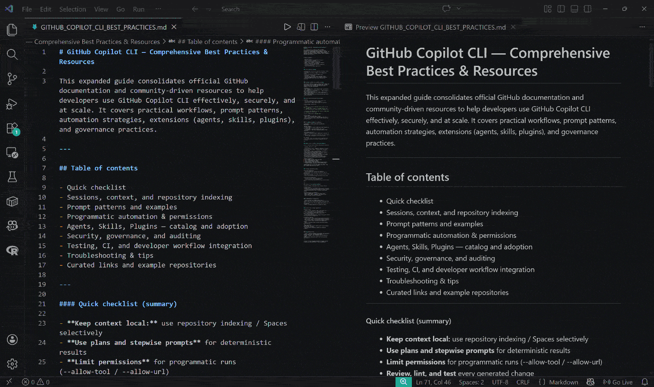Show errors and warnings count
The image size is (654, 387).
(x=36, y=382)
